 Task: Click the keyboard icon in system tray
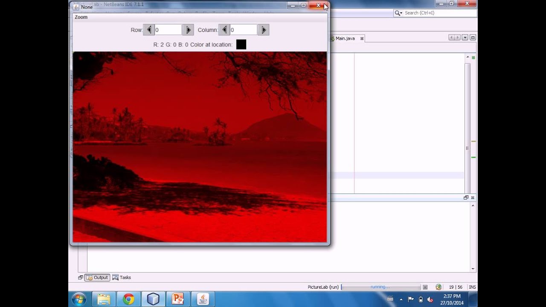coord(390,299)
